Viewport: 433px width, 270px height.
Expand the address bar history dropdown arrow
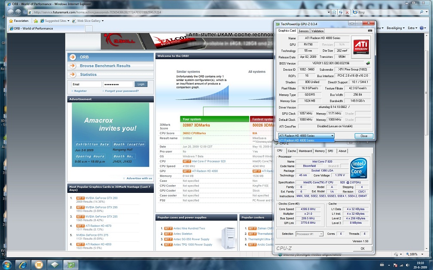pyautogui.click(x=329, y=12)
